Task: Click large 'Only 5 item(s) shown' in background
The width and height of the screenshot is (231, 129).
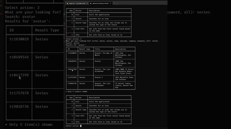Action: point(29,125)
